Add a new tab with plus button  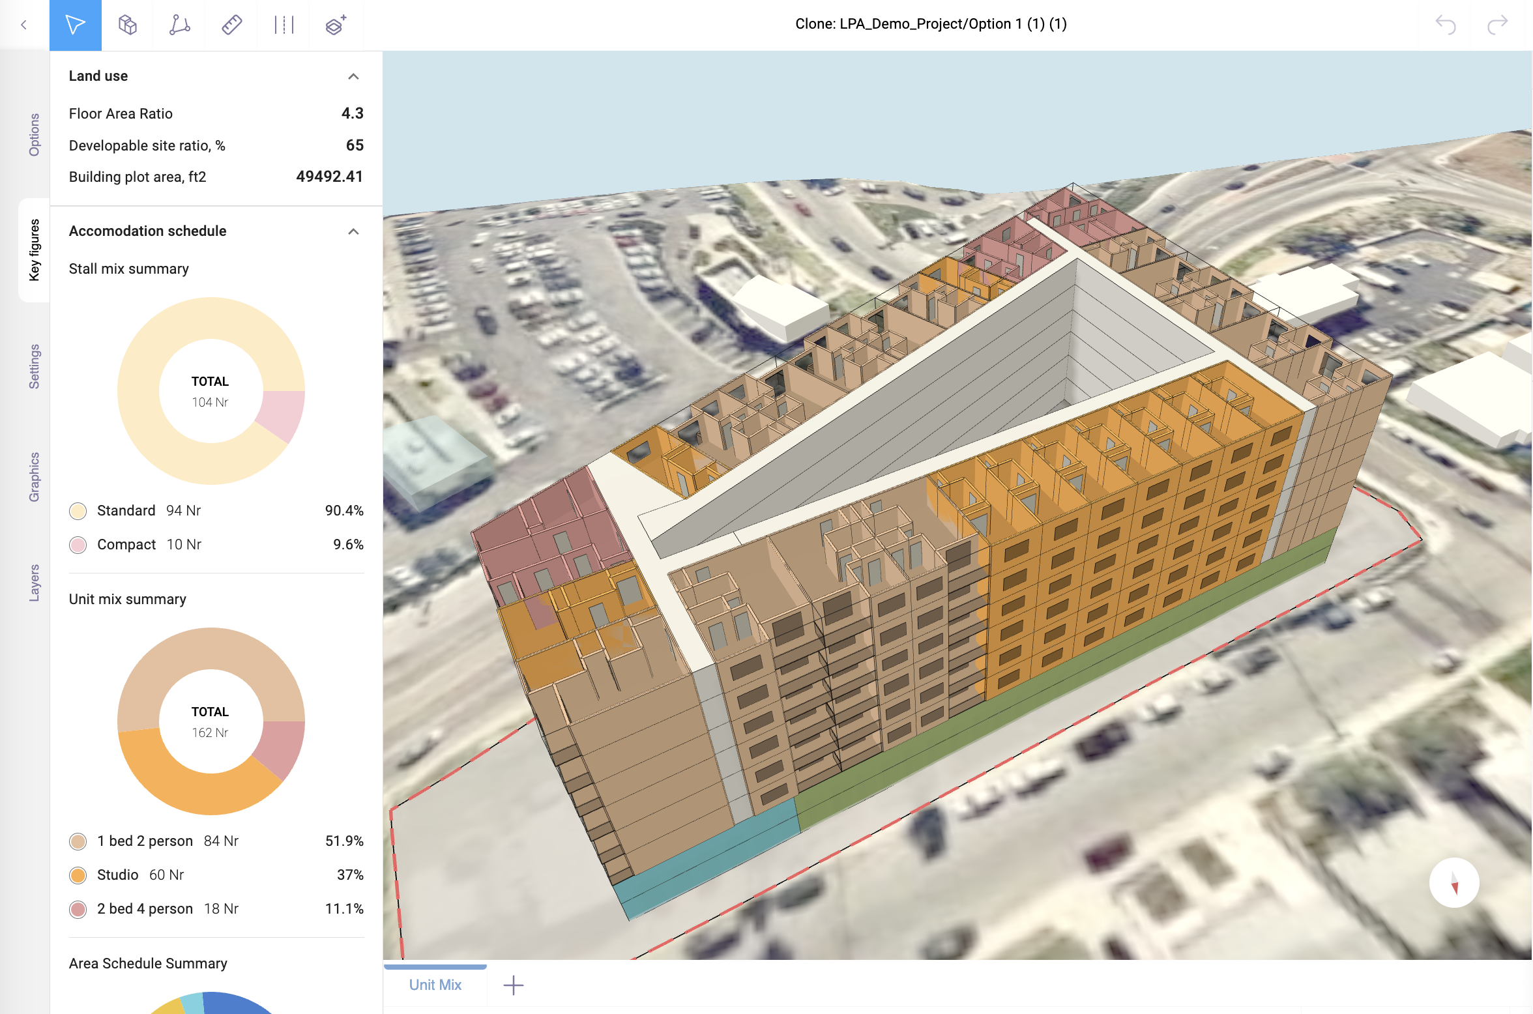point(514,985)
